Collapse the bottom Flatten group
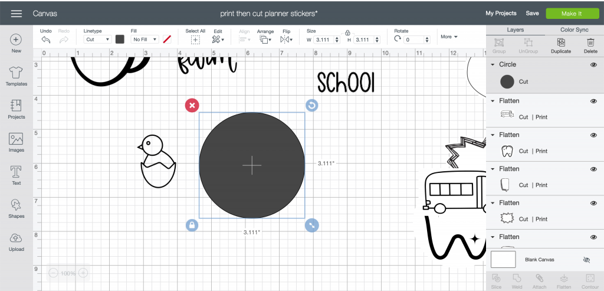Viewport: 604px width, 291px height. point(493,237)
